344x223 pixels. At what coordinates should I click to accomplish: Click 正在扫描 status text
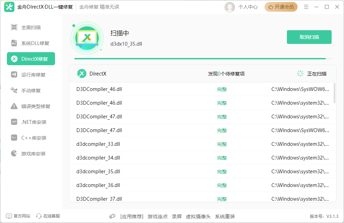(317, 74)
